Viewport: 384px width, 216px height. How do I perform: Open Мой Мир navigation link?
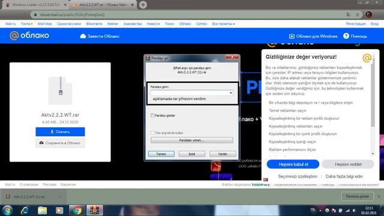[x=44, y=24]
